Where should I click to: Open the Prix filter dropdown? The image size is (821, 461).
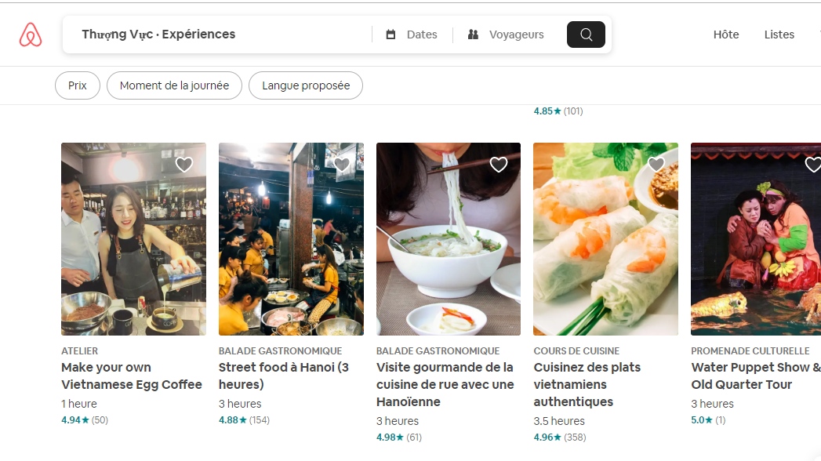click(78, 85)
